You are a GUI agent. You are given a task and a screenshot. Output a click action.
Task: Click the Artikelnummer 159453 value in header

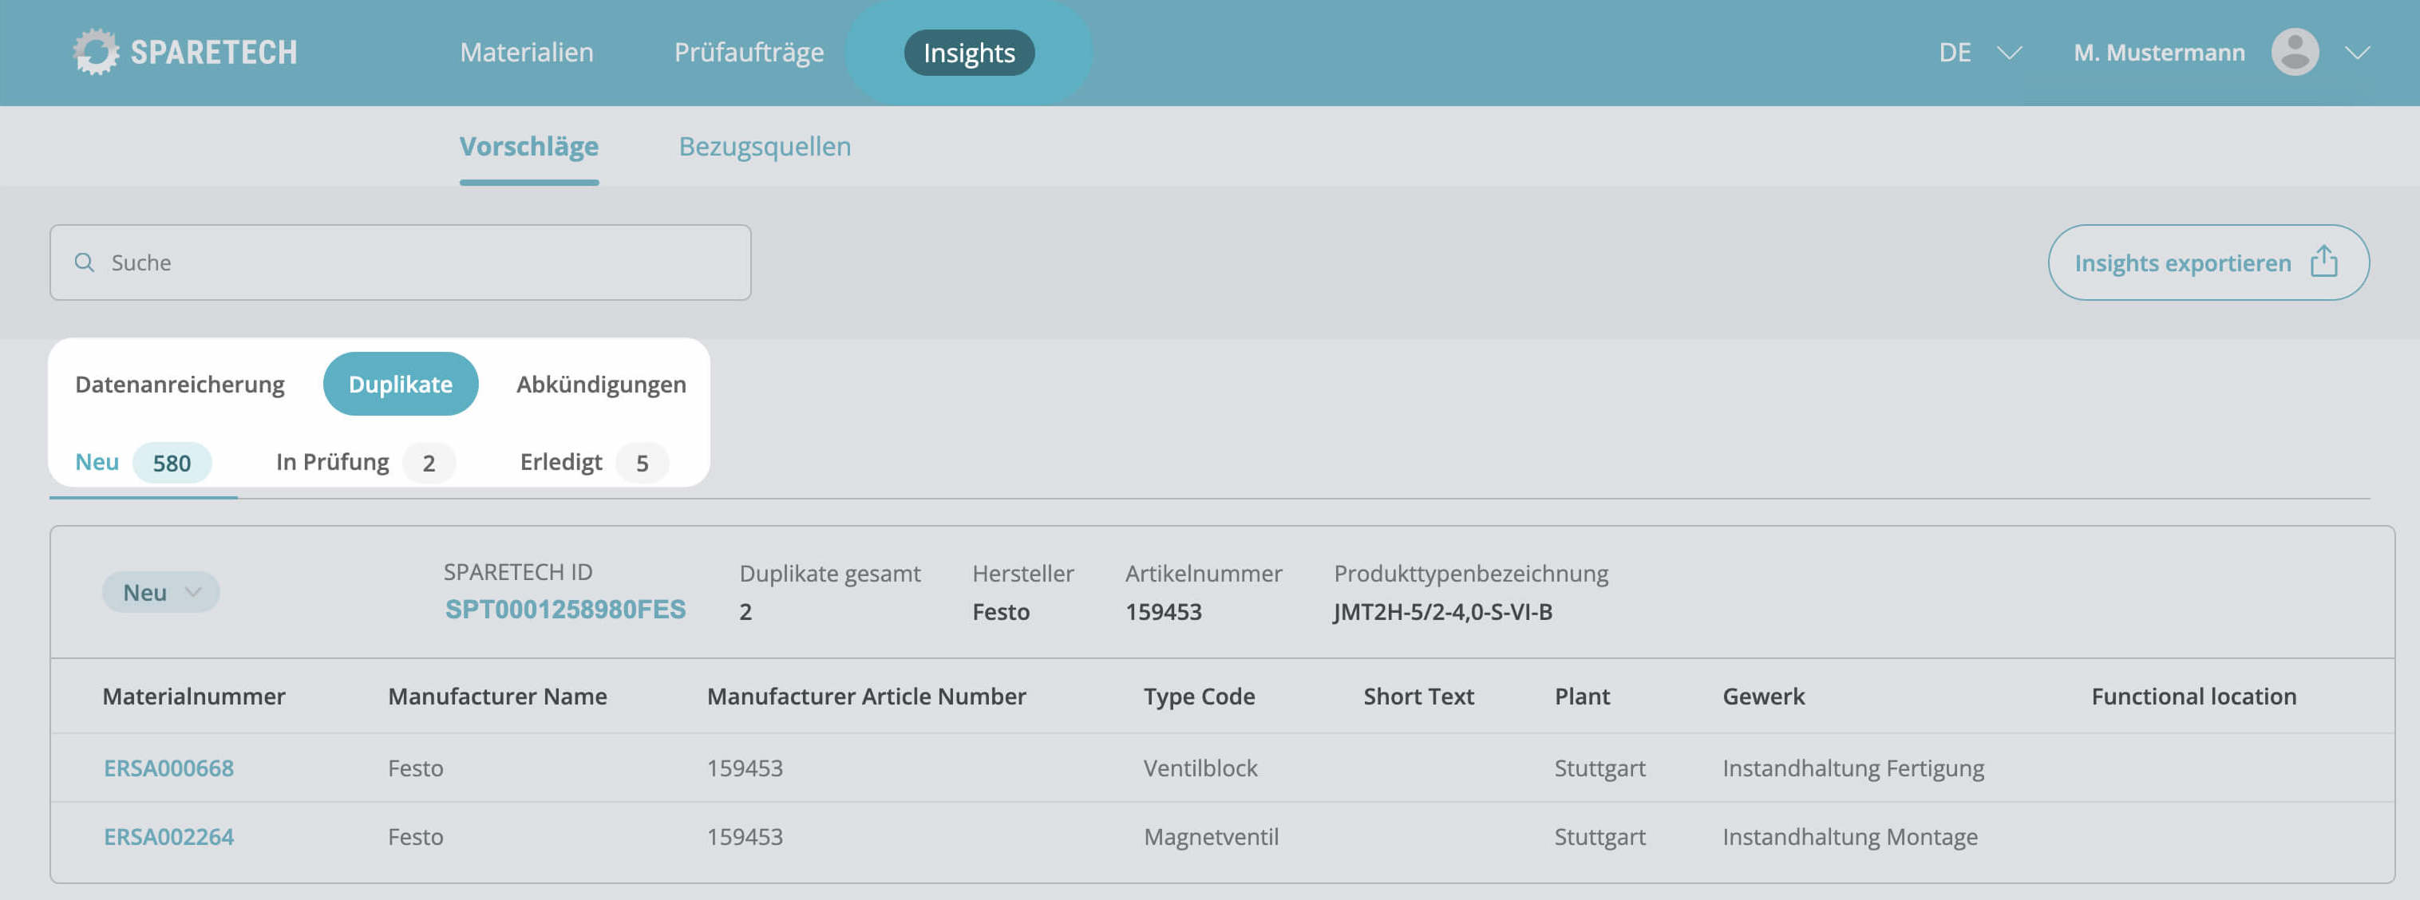click(1163, 612)
